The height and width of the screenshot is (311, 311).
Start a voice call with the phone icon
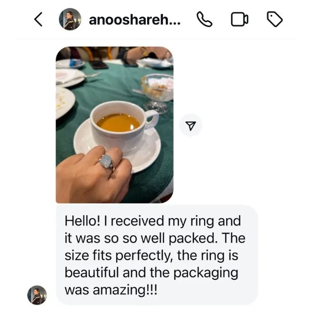point(204,19)
